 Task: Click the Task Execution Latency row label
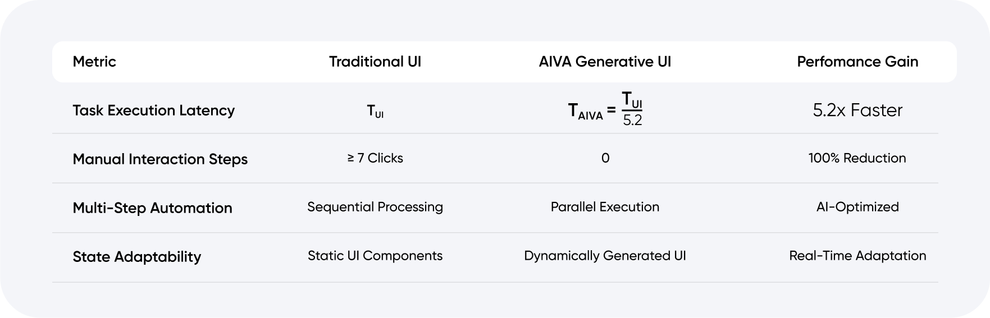point(153,110)
